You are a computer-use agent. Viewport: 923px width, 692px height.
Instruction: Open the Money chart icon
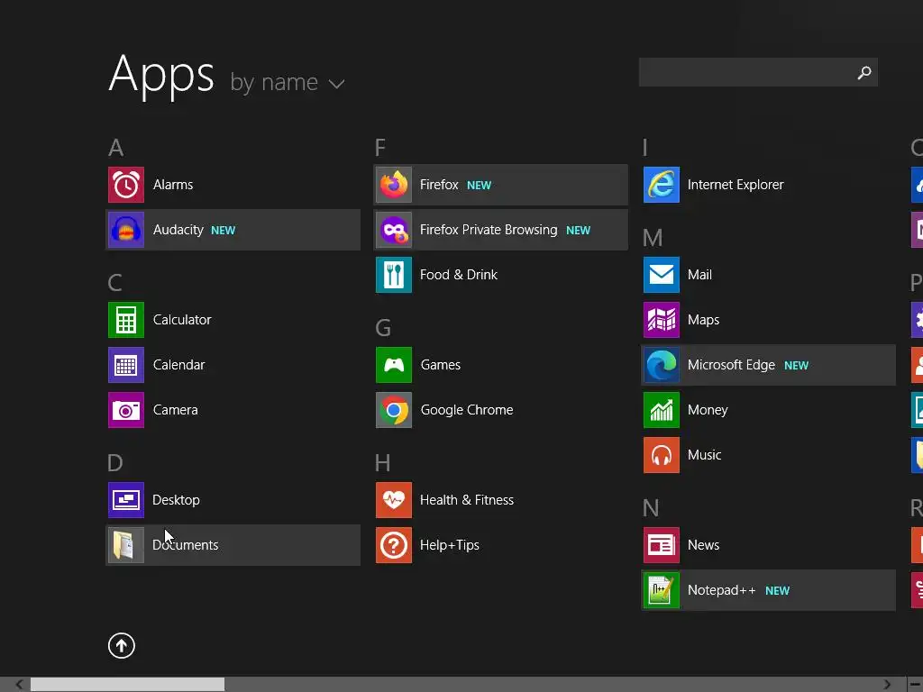pos(662,410)
